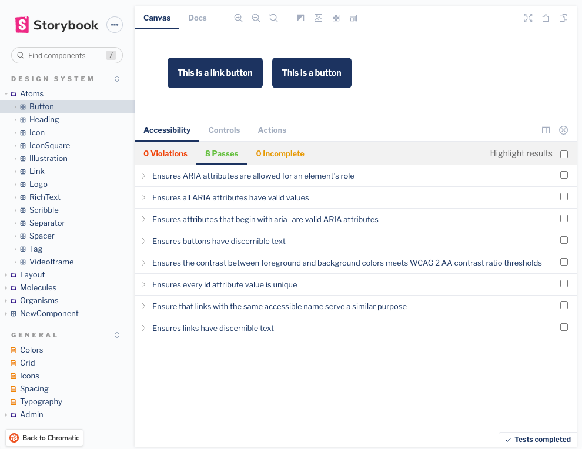Click the viewport size icon
582x449 pixels.
(x=353, y=18)
